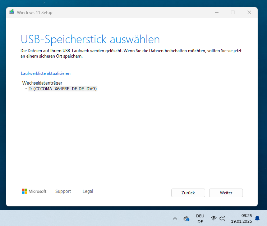The height and width of the screenshot is (226, 267).
Task: Open the OneDrive cloud tray icon
Action: click(186, 218)
